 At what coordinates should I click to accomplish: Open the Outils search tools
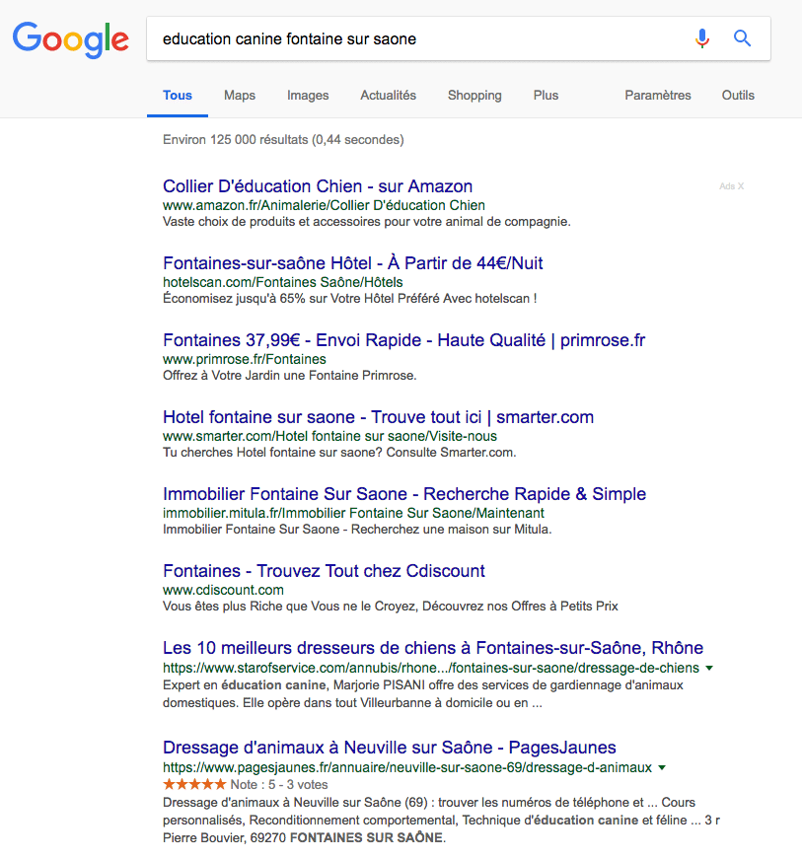[x=738, y=96]
